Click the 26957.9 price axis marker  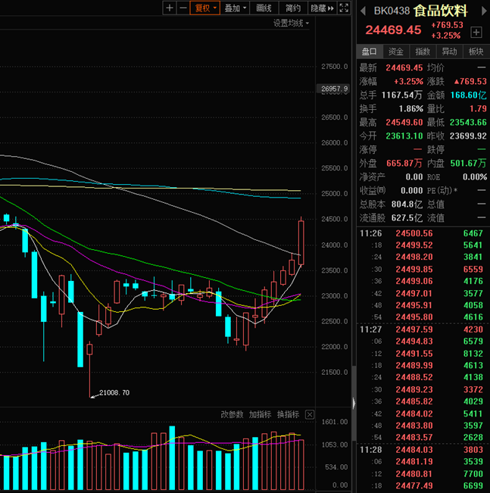click(334, 89)
